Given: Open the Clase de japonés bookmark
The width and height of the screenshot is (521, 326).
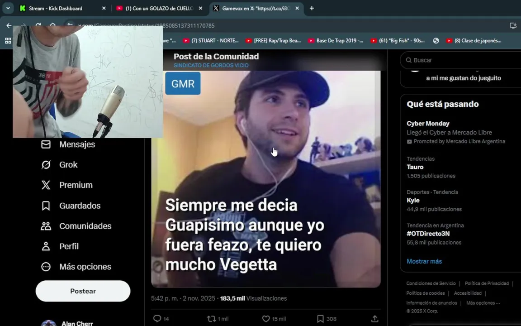Looking at the screenshot, I should pyautogui.click(x=474, y=41).
